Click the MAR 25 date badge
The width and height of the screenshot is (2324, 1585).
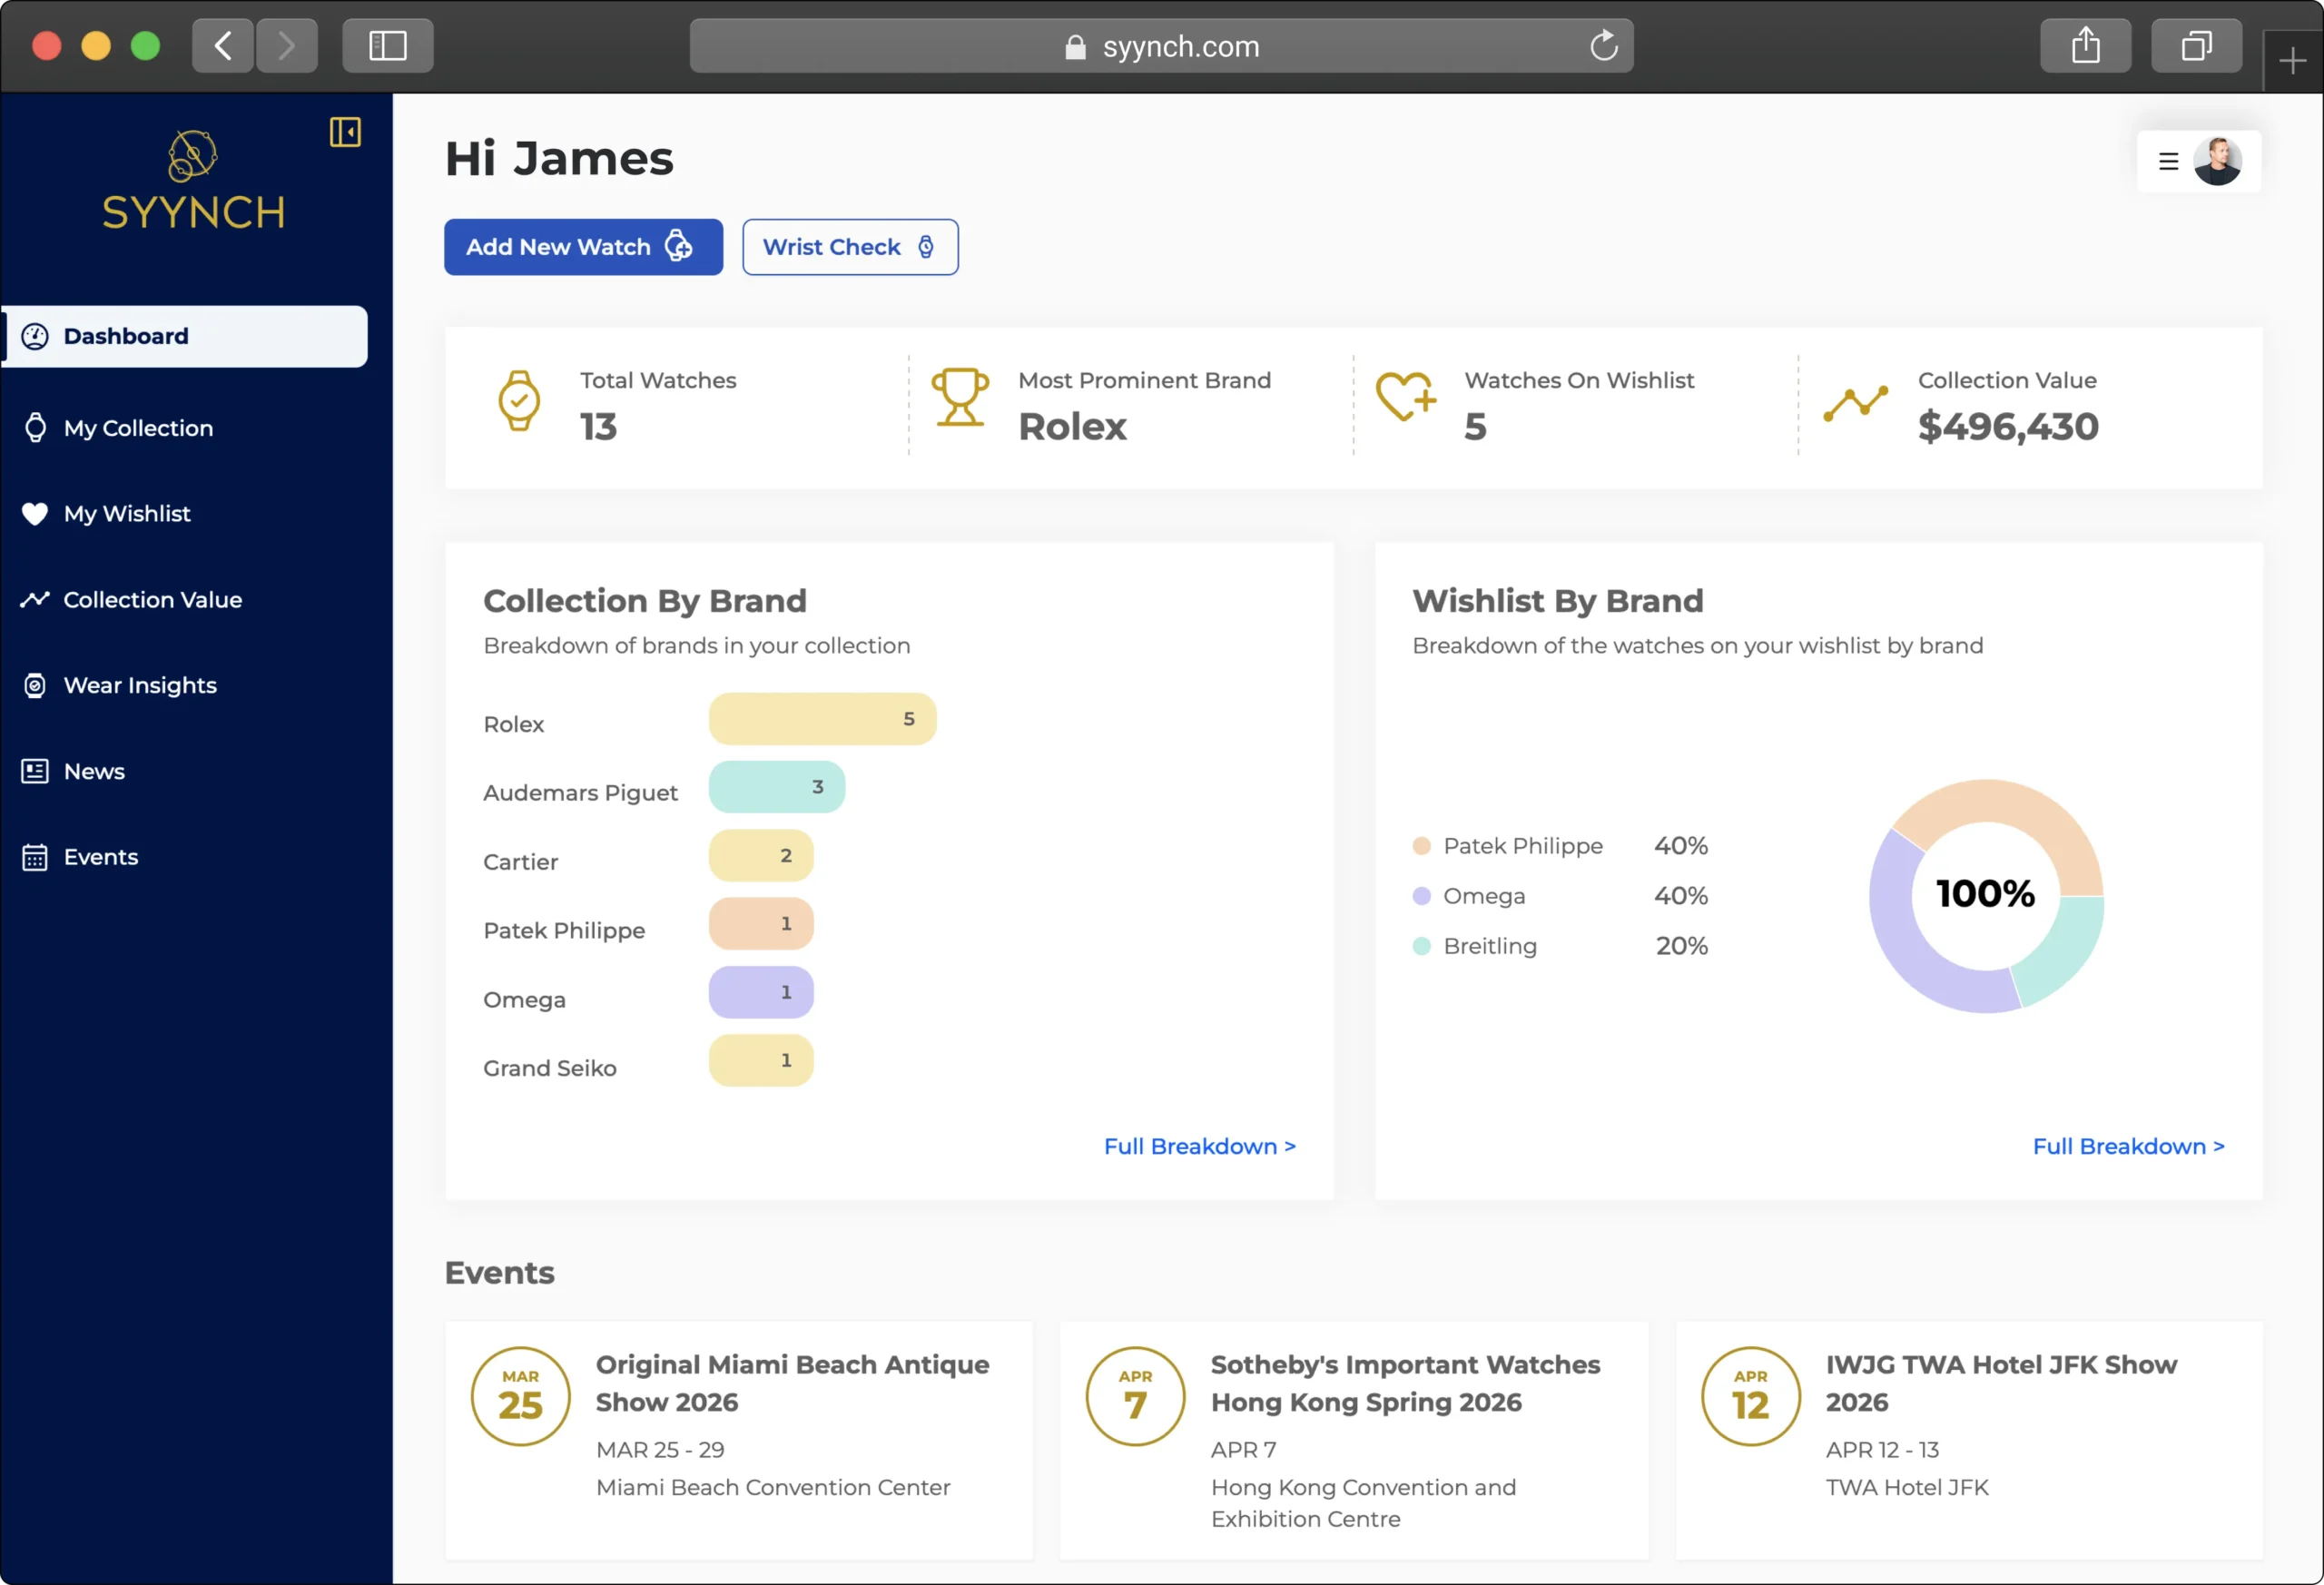[520, 1397]
